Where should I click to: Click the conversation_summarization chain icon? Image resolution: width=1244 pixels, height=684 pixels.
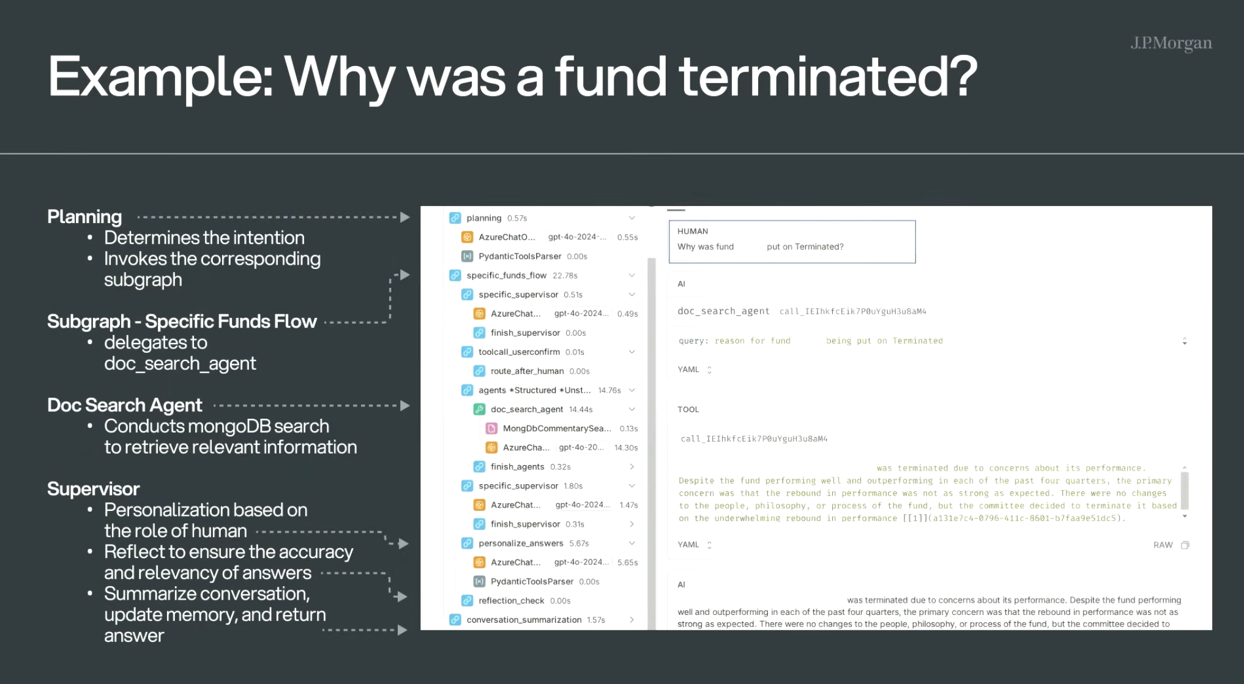455,620
